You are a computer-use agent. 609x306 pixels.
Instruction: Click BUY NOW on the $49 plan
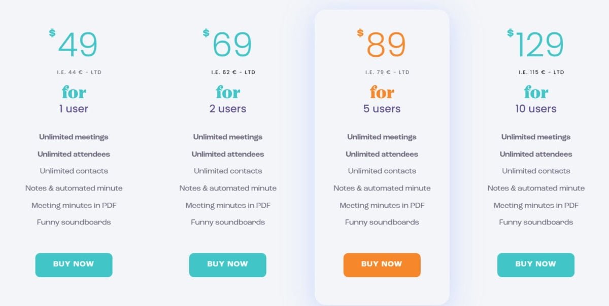click(x=74, y=264)
